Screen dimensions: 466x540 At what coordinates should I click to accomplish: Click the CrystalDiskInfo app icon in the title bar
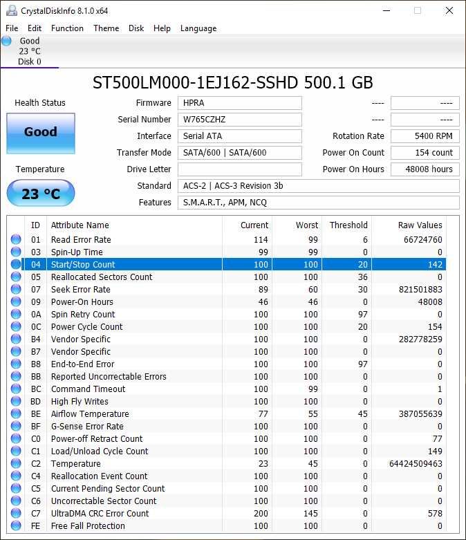tap(12, 10)
